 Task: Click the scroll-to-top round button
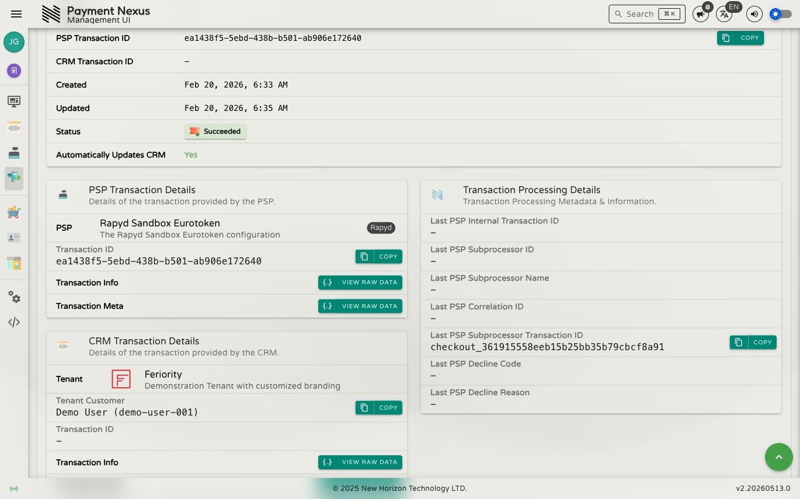click(x=779, y=457)
